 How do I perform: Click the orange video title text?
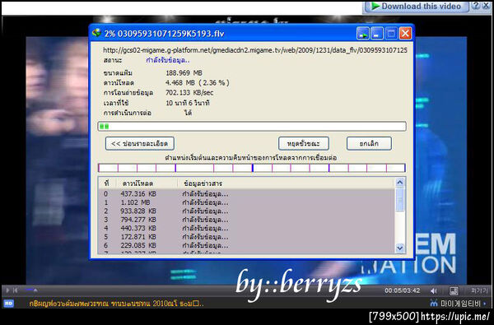click(x=116, y=304)
